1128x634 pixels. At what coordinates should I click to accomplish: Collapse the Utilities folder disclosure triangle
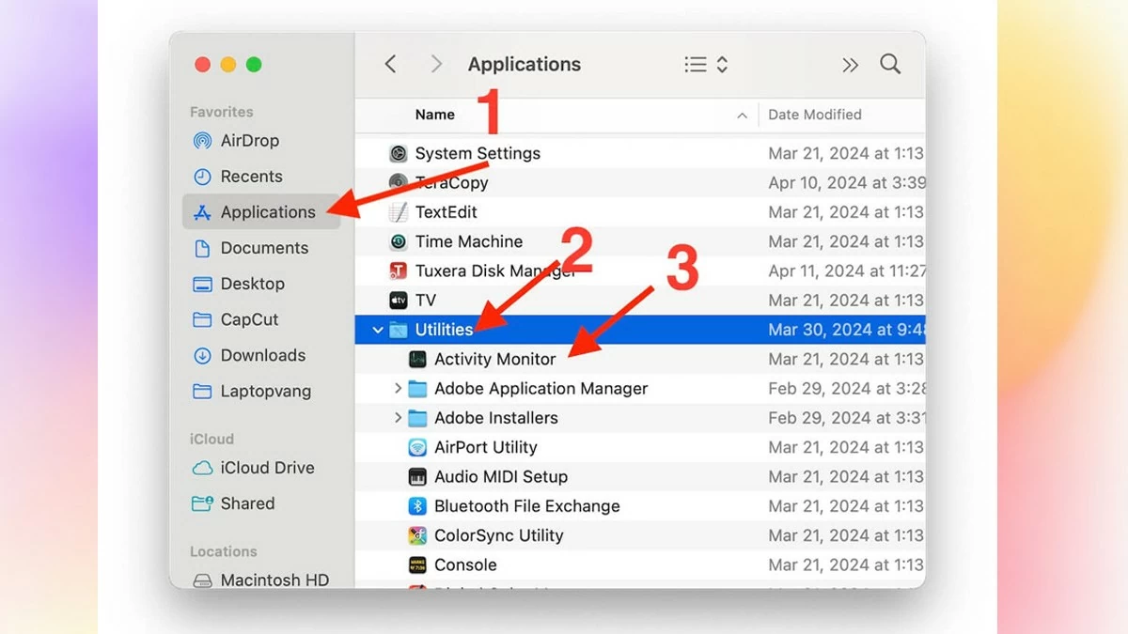[378, 330]
